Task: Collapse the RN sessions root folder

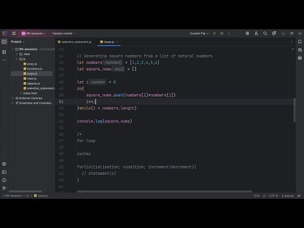Action: (13, 49)
